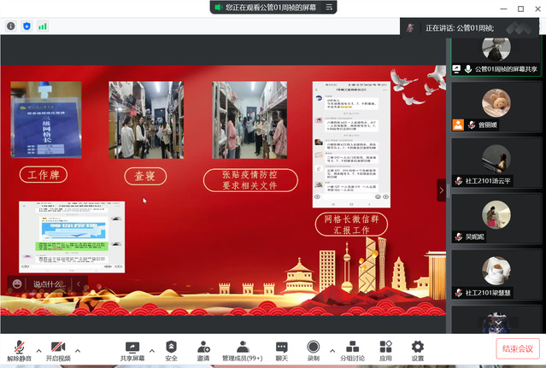Collapse the participant video side panel
This screenshot has width=546, height=368.
pyautogui.click(x=441, y=190)
